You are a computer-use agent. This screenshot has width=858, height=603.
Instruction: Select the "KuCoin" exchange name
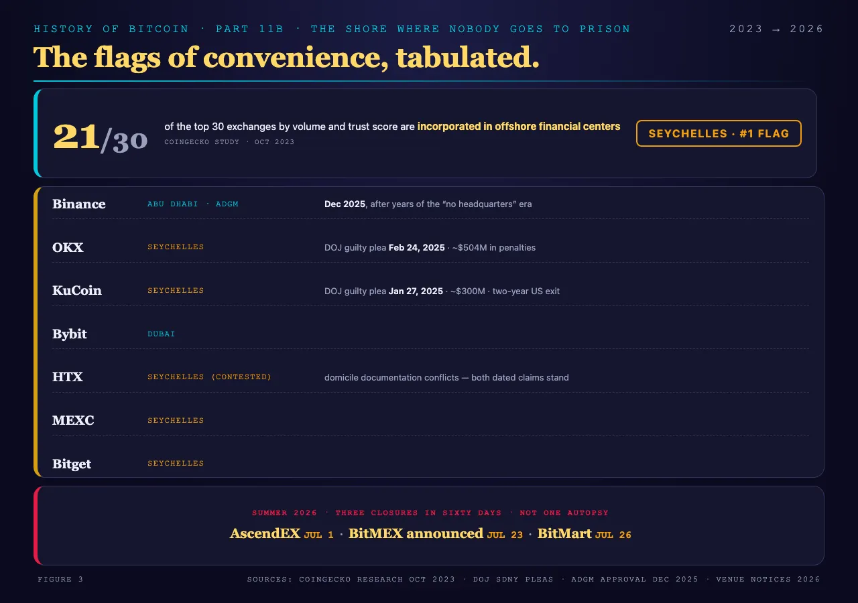(77, 291)
